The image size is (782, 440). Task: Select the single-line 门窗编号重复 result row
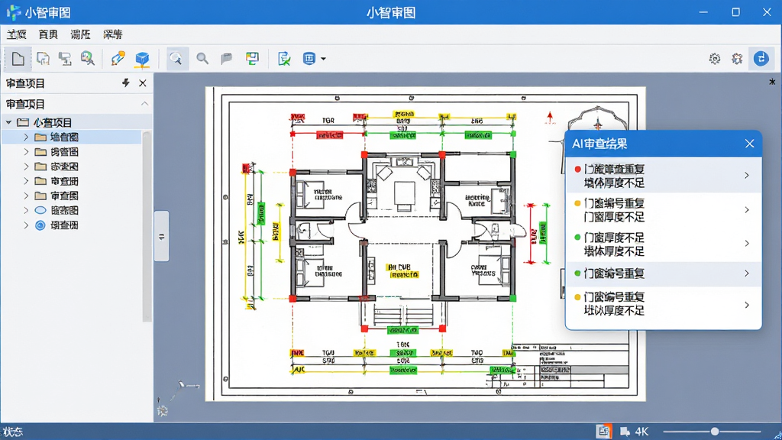[664, 273]
